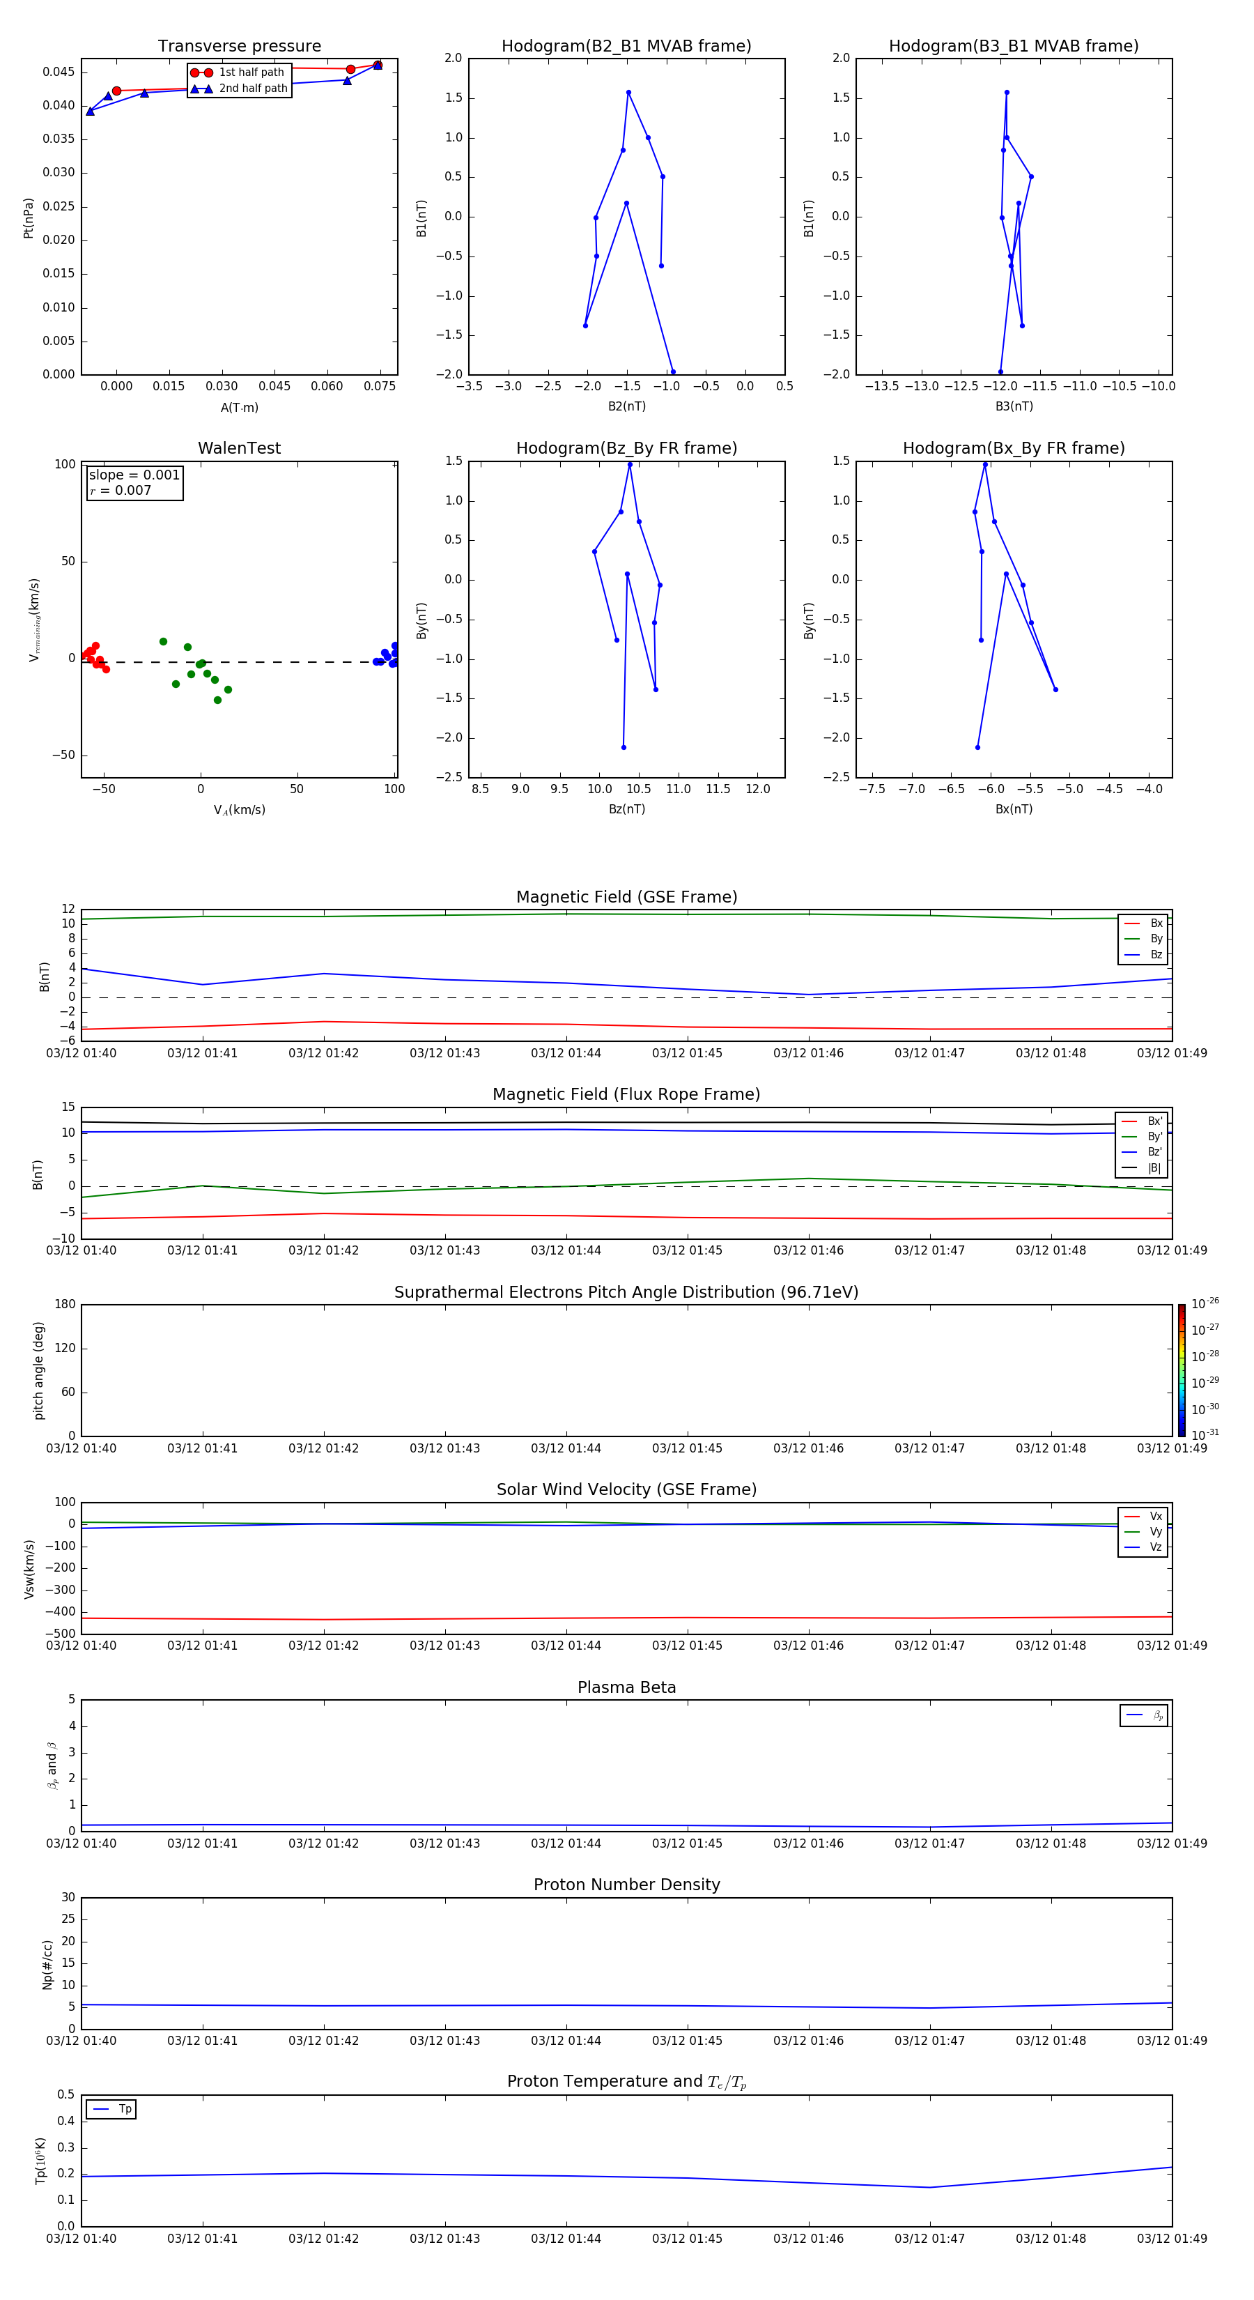
Task: Click the 'WalenTest' plot title
Action: click(239, 448)
